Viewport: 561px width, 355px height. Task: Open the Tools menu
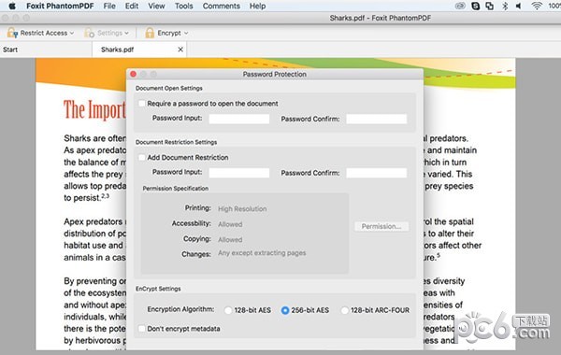click(x=184, y=7)
